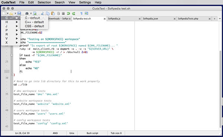Screen dimensions: 223x137
Task: Open the Find dropdown arrow
Action: tap(31, 13)
